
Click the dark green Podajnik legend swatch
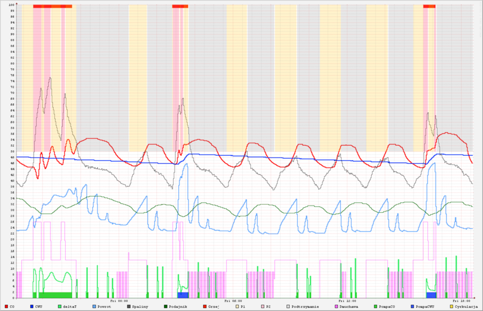coord(165,306)
